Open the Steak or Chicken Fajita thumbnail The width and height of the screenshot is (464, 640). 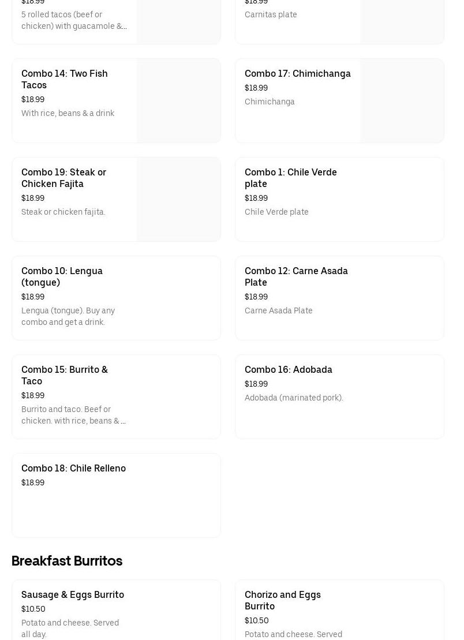click(178, 200)
